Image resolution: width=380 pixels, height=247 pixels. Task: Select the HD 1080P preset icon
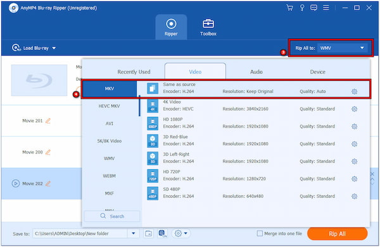click(x=153, y=123)
